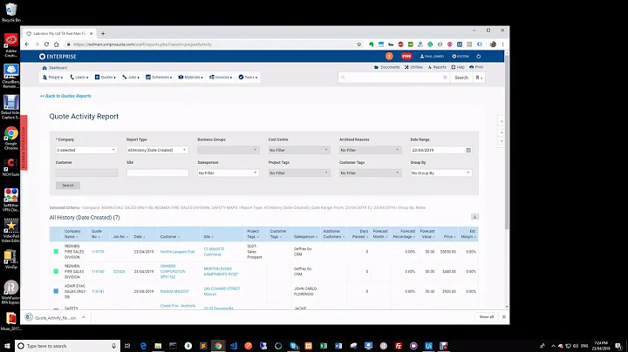Click the top global search input box
Image resolution: width=628 pixels, height=352 pixels.
point(393,78)
